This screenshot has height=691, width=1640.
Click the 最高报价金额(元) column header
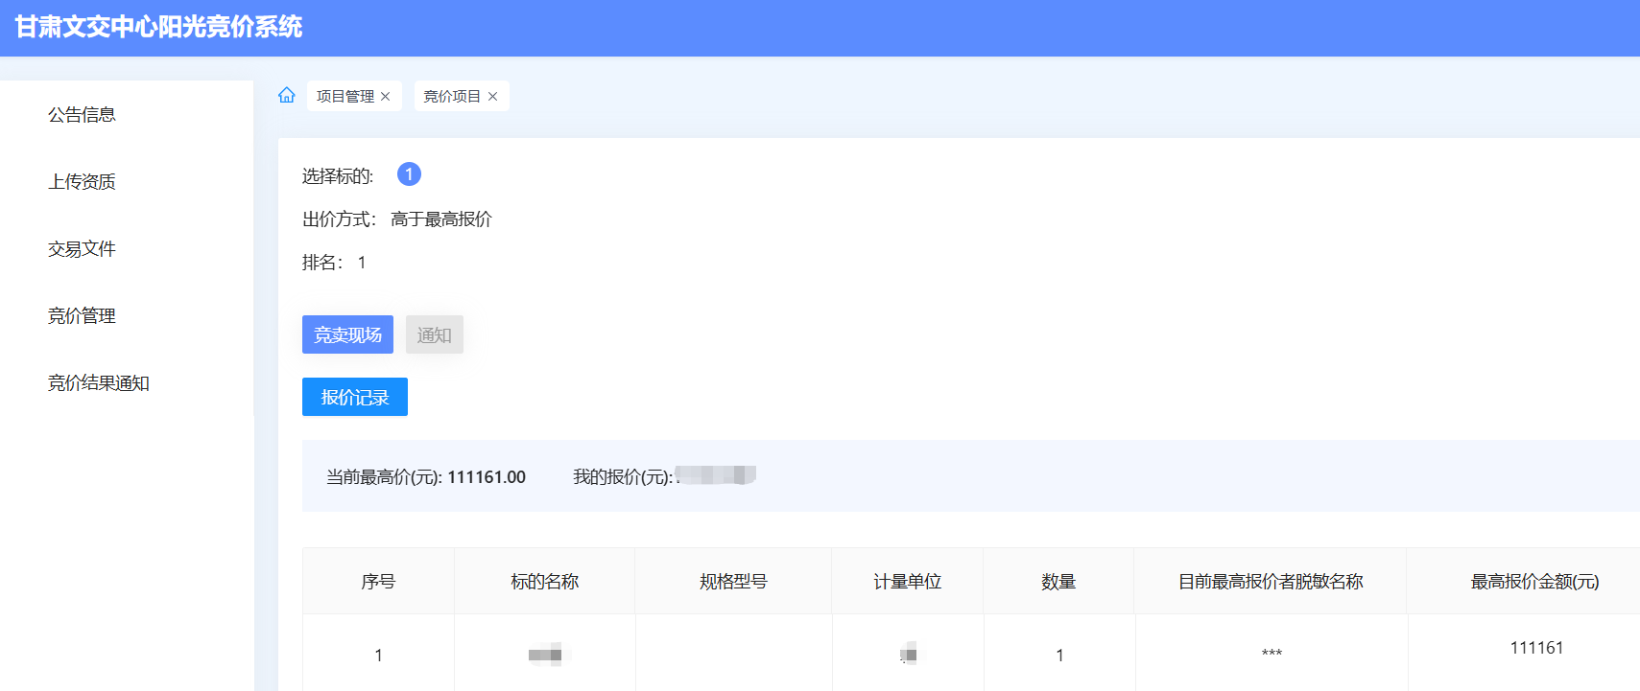[x=1534, y=582]
